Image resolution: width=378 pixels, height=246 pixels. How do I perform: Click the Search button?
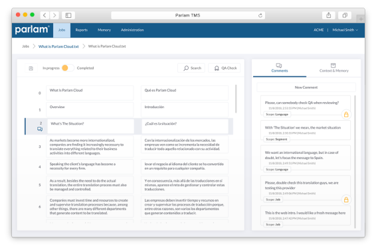[191, 68]
